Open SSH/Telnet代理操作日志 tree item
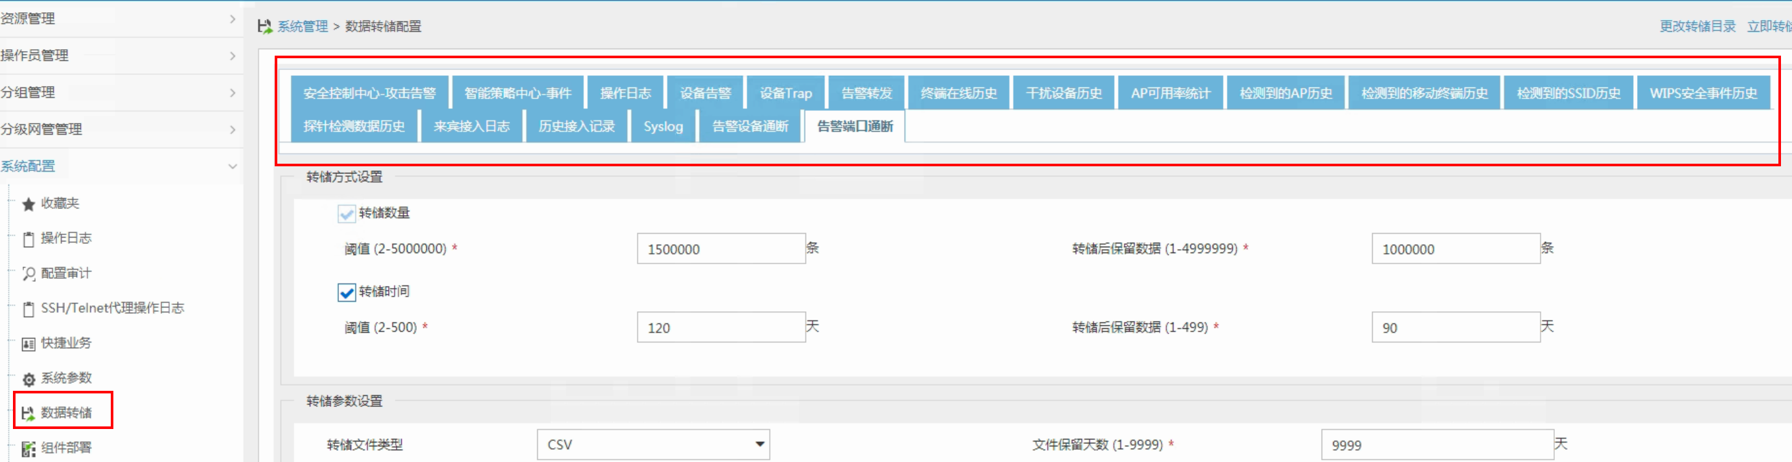This screenshot has width=1792, height=462. coord(113,308)
